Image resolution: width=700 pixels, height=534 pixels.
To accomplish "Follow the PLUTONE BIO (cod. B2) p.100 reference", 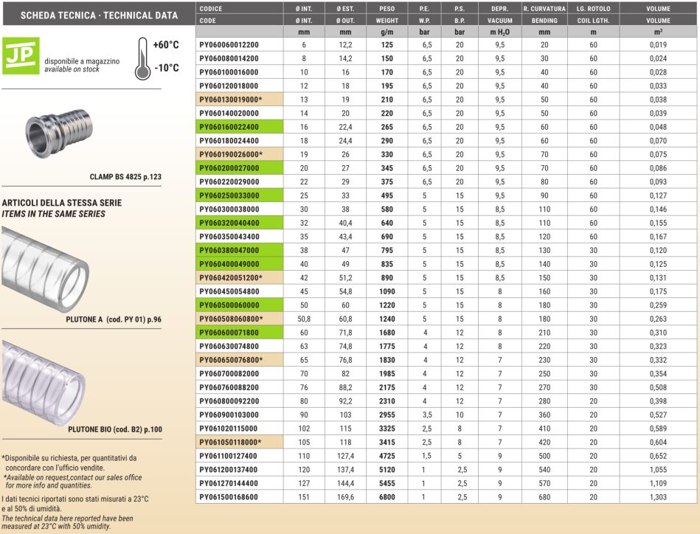I will 115,429.
